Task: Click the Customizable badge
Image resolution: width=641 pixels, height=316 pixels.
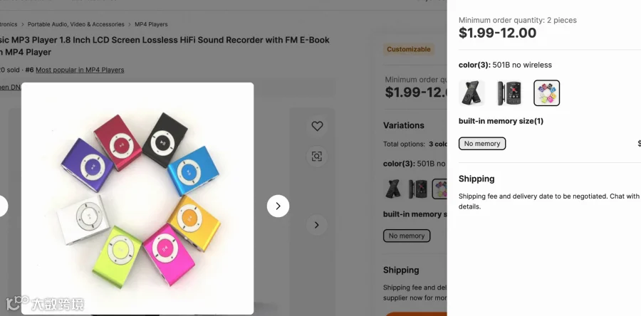Action: (408, 49)
